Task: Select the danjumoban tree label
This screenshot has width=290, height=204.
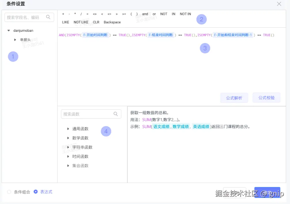Action: tap(23, 31)
